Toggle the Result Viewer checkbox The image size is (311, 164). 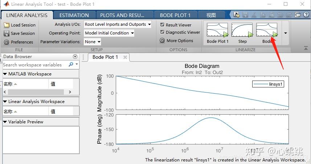click(x=162, y=25)
